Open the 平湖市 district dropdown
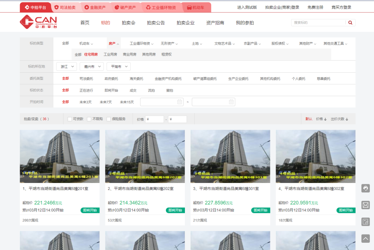 coord(118,67)
